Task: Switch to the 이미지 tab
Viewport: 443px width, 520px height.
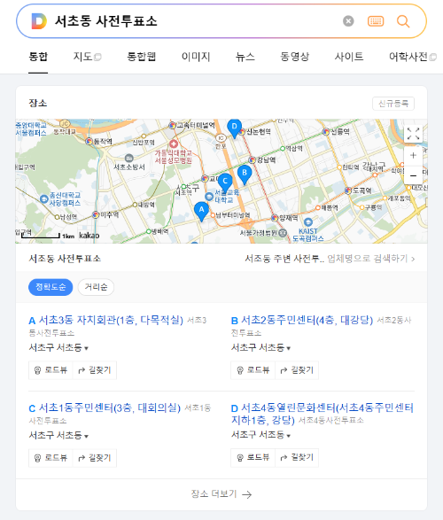Action: [196, 57]
